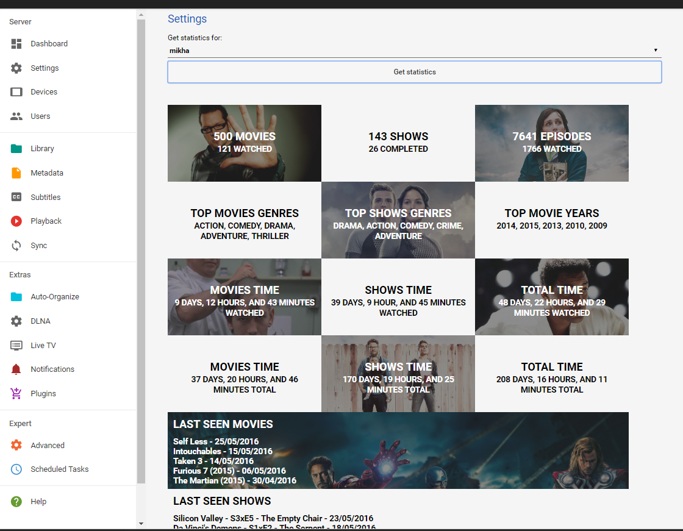Viewport: 683px width, 531px height.
Task: Open the Users menu label
Action: (x=40, y=116)
